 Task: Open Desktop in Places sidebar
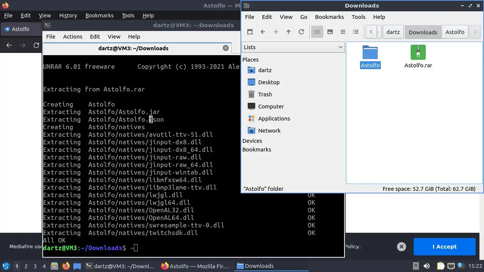point(269,82)
